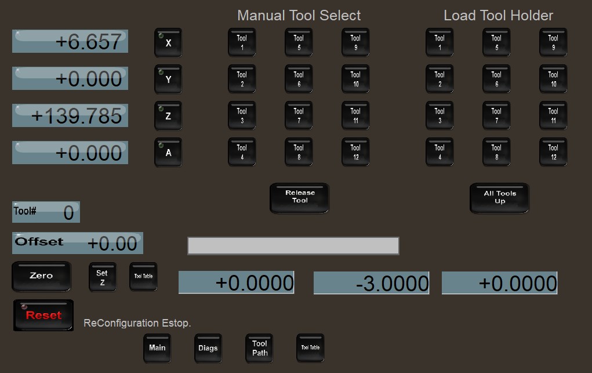Click Tool 7 under Load Tool Holder
This screenshot has height=373, width=592.
tap(496, 115)
